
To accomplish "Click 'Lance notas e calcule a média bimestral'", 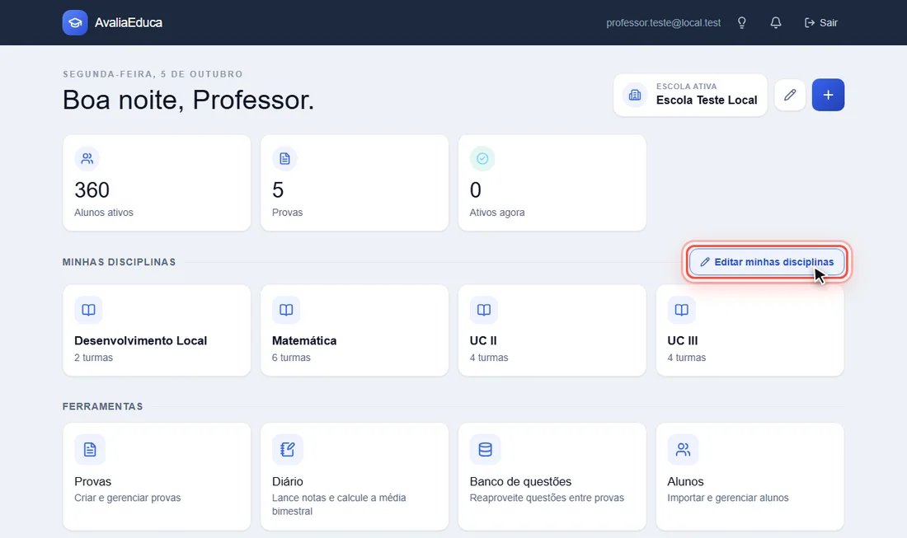I will (x=339, y=504).
